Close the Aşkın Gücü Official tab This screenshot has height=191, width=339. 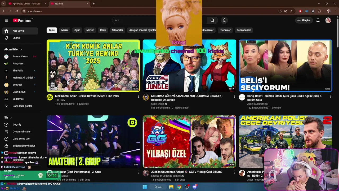click(45, 4)
